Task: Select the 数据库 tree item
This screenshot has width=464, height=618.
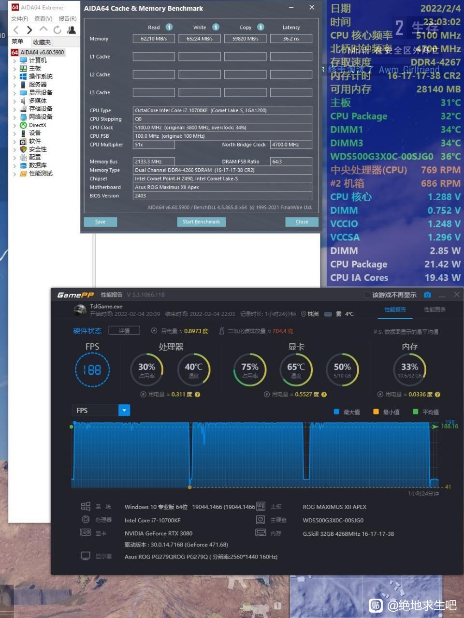Action: pos(38,165)
